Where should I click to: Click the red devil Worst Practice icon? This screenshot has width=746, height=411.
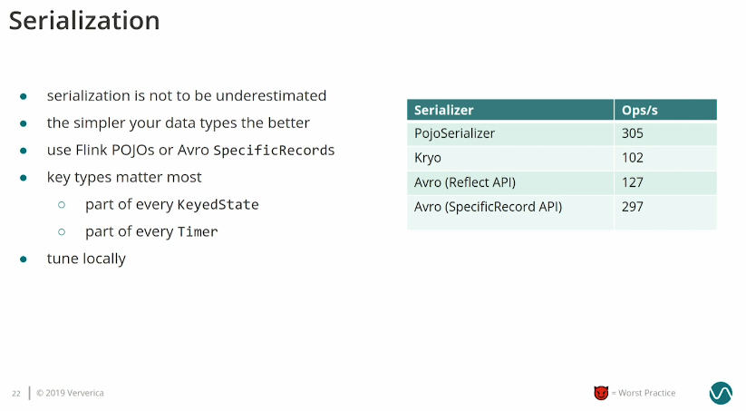601,393
